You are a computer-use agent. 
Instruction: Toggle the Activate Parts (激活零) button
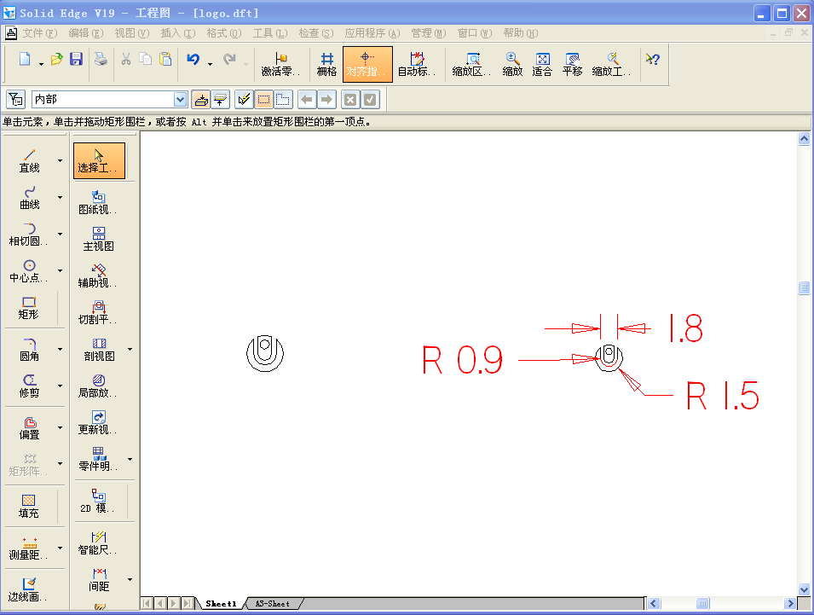pyautogui.click(x=280, y=65)
